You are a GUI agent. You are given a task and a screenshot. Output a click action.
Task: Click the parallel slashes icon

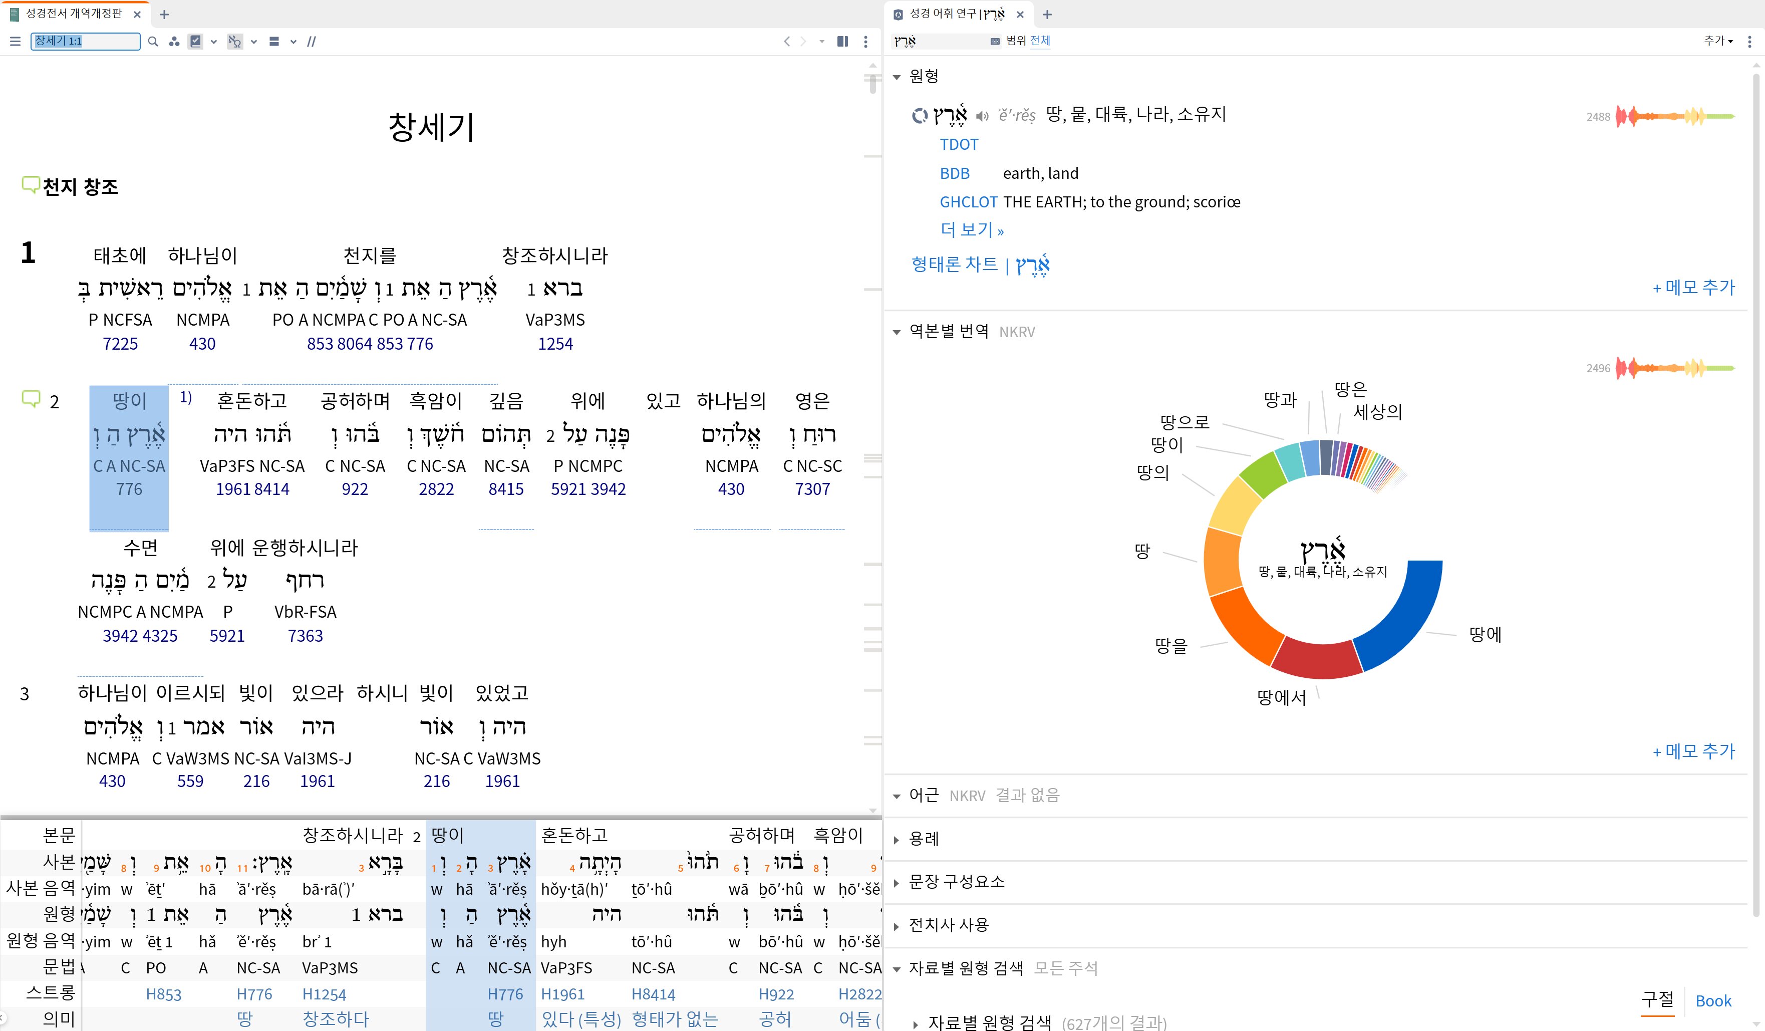coord(312,41)
